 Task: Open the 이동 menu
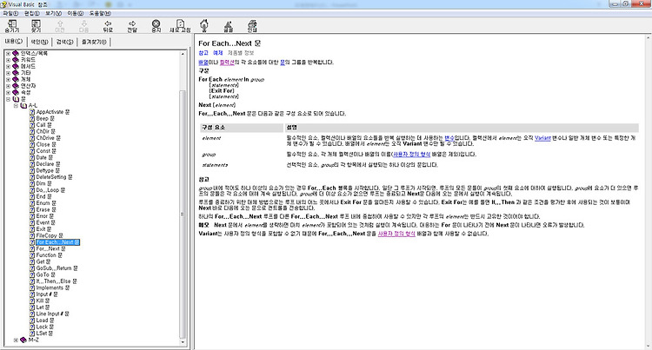(x=76, y=13)
